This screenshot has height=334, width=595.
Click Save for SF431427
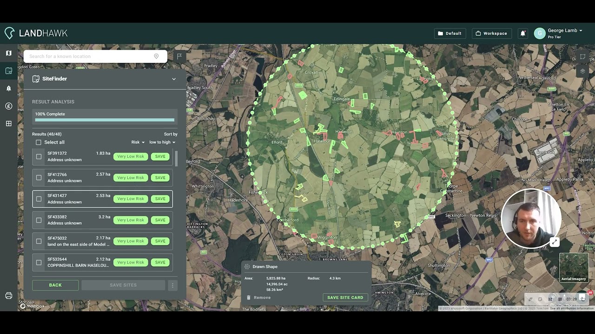tap(160, 199)
